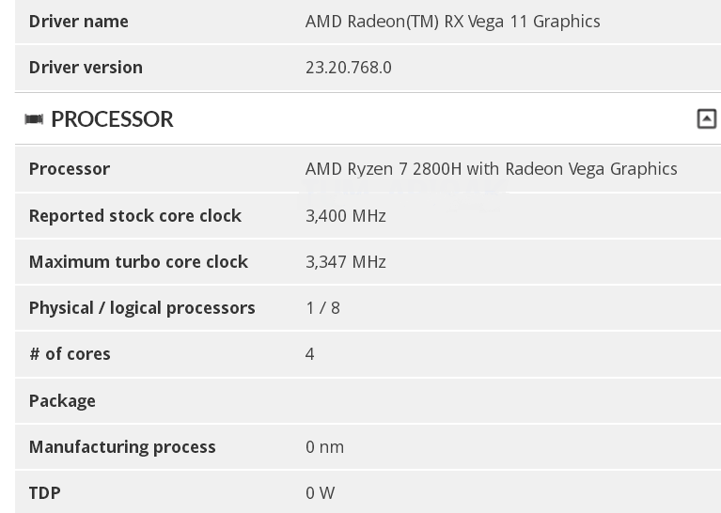Click the PROCESSOR section heading
This screenshot has width=721, height=513.
tap(112, 119)
